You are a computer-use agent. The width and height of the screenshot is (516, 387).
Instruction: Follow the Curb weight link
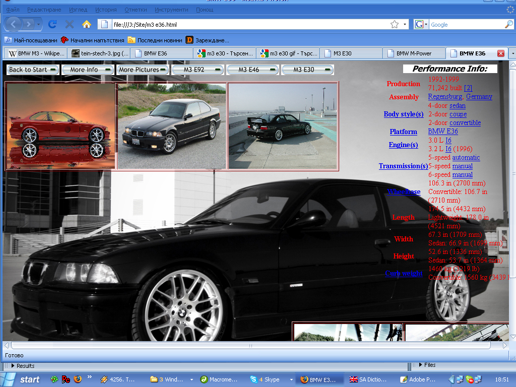[x=404, y=273]
